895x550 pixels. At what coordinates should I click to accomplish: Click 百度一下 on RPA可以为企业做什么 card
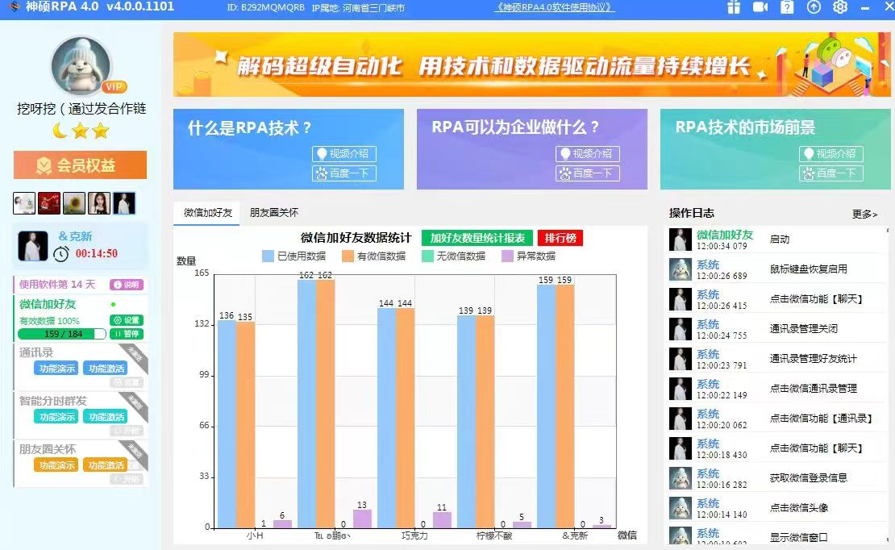[x=587, y=173]
